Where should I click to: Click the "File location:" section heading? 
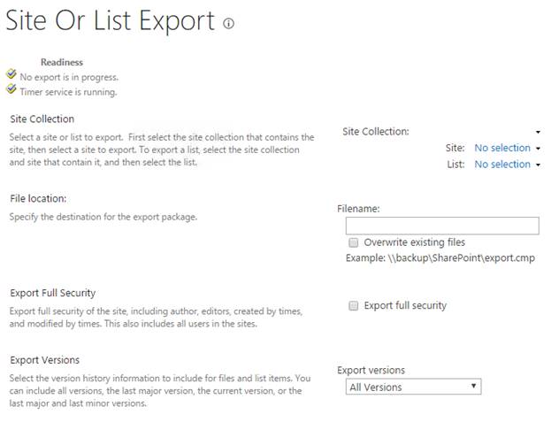pyautogui.click(x=38, y=198)
